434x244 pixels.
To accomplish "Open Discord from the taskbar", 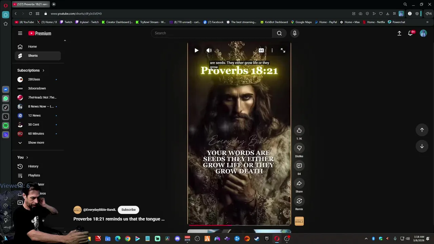I will point(177,239).
